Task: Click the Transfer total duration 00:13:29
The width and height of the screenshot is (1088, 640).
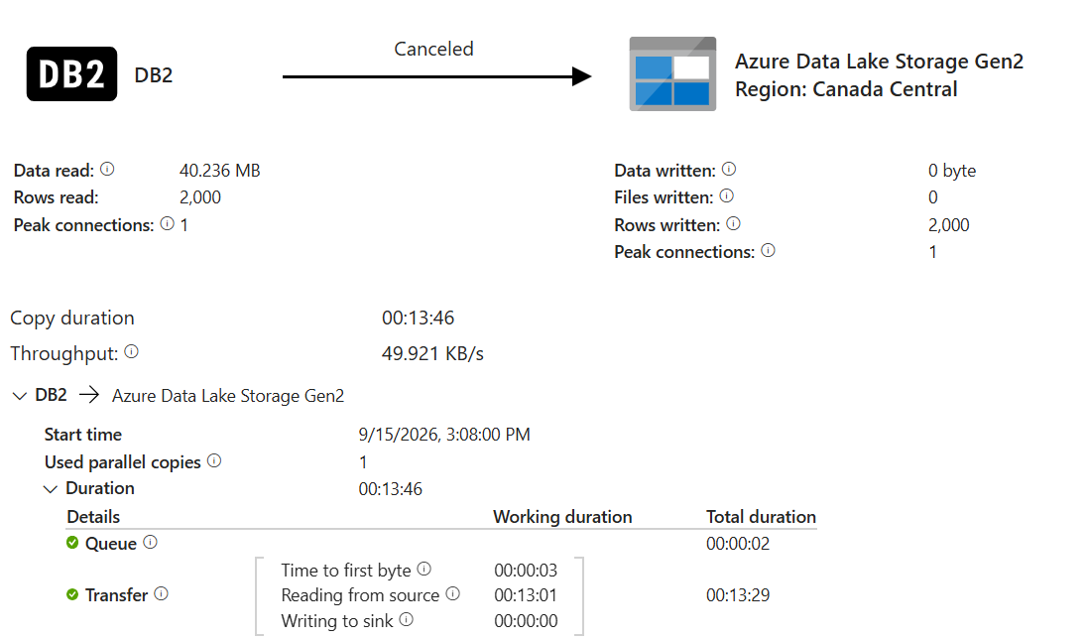Action: pos(738,595)
